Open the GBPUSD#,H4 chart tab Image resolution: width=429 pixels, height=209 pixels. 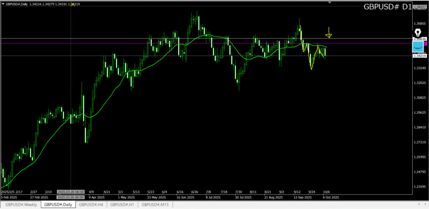(x=91, y=205)
